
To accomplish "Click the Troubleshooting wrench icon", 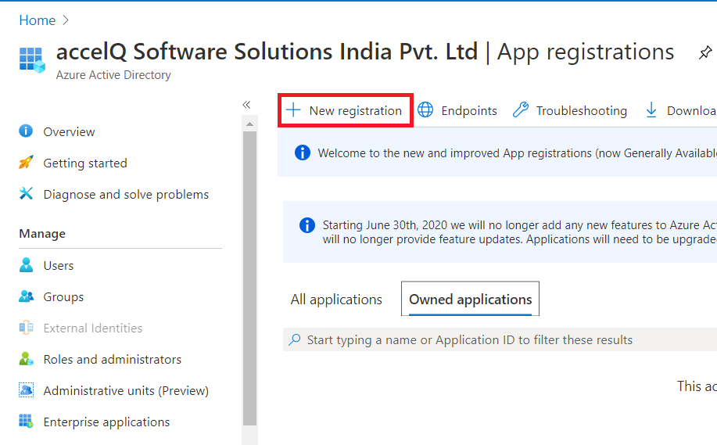I will [x=521, y=110].
